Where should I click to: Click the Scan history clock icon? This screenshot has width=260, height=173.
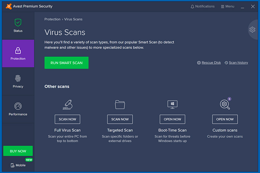[x=226, y=63]
